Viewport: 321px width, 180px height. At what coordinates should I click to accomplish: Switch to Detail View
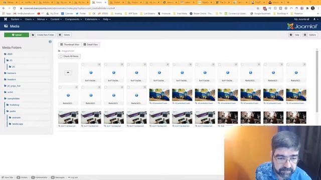point(91,44)
